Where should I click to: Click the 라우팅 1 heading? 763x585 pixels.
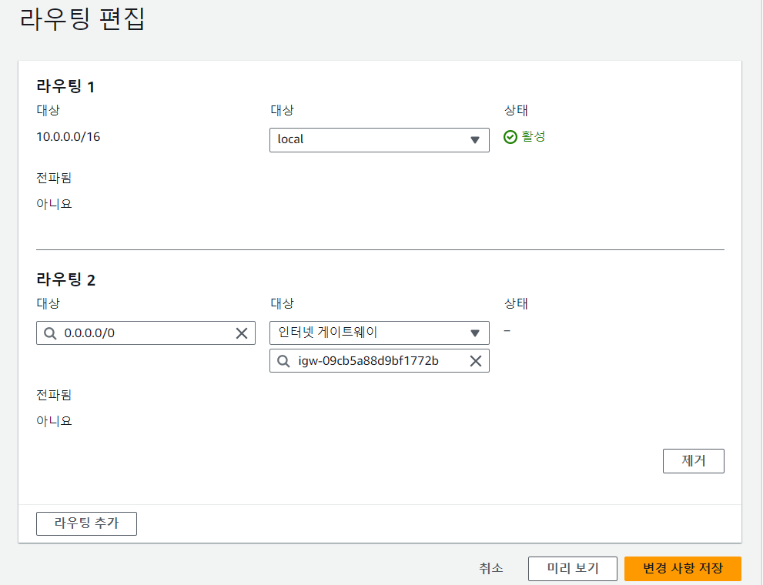tap(65, 86)
